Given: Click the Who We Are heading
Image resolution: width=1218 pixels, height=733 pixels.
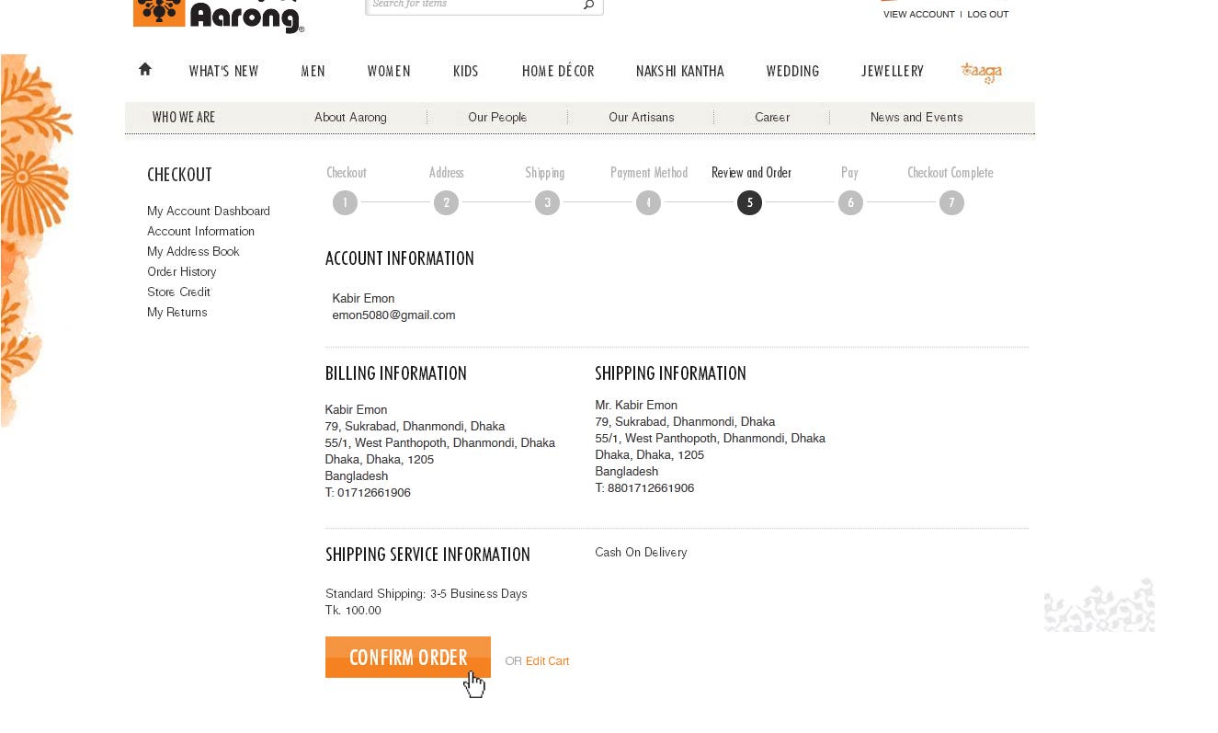Looking at the screenshot, I should (184, 118).
